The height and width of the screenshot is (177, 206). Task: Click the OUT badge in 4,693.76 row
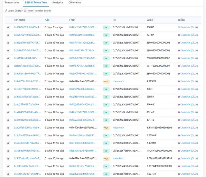106,81
